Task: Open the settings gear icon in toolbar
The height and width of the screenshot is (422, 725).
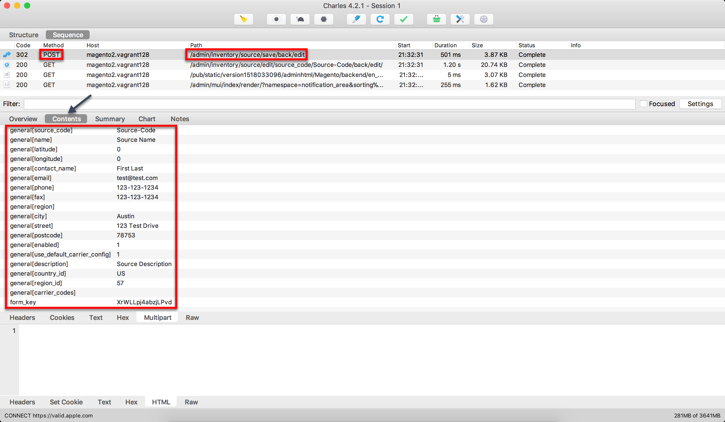Action: (483, 19)
